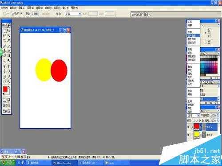The image size is (222, 166).
Task: Switch to full screen mode icon
Action: click(x=9, y=105)
